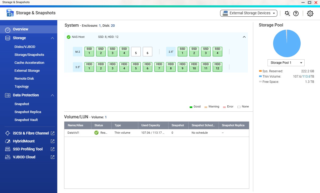Open the Storage Pool 1 dropdown
320x193 pixels.
(286, 63)
